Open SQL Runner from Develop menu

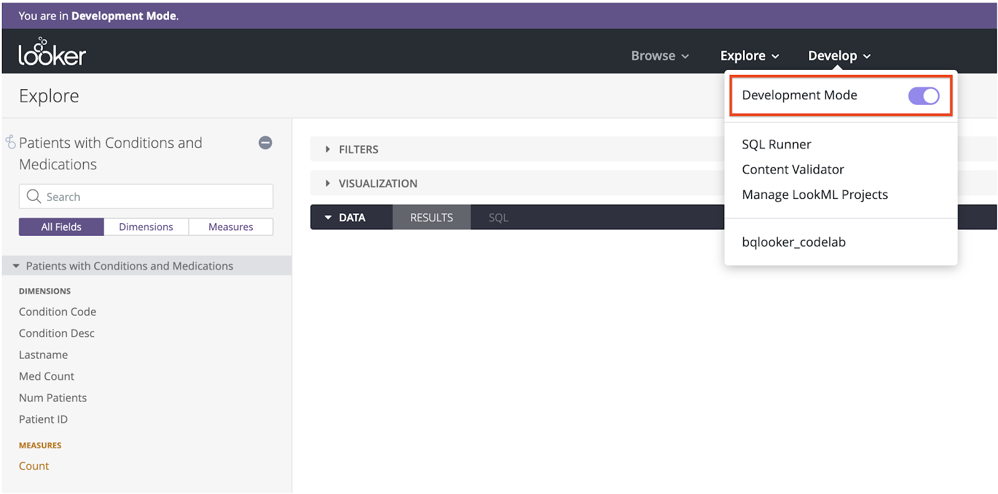pos(776,145)
